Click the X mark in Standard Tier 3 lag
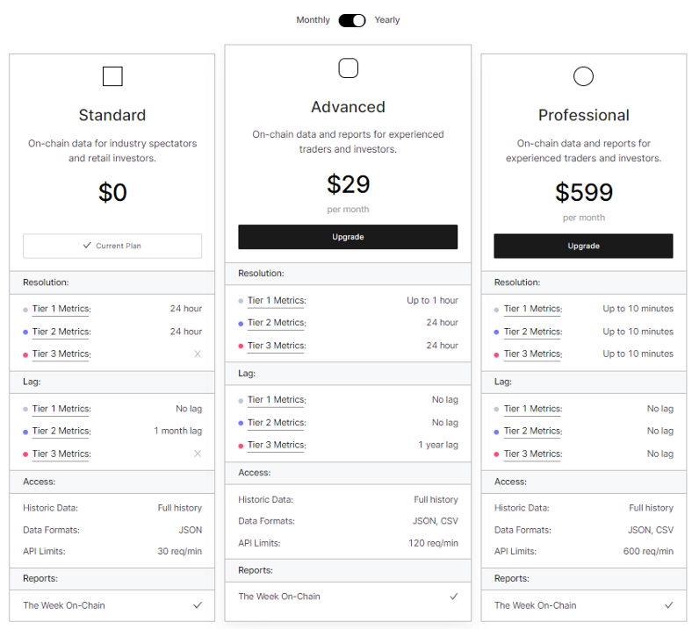 point(198,454)
